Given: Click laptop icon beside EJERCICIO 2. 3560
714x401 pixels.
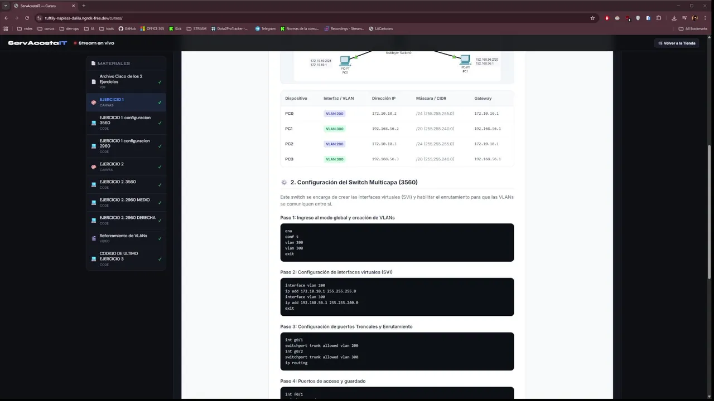Looking at the screenshot, I should pos(94,184).
